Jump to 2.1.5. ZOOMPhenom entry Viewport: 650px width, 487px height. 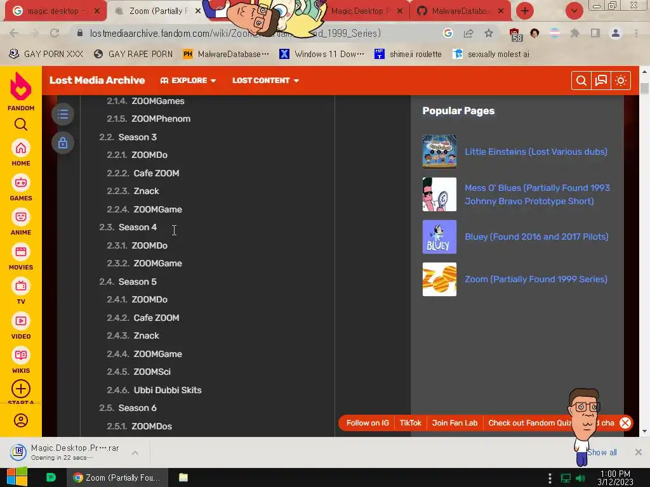149,119
